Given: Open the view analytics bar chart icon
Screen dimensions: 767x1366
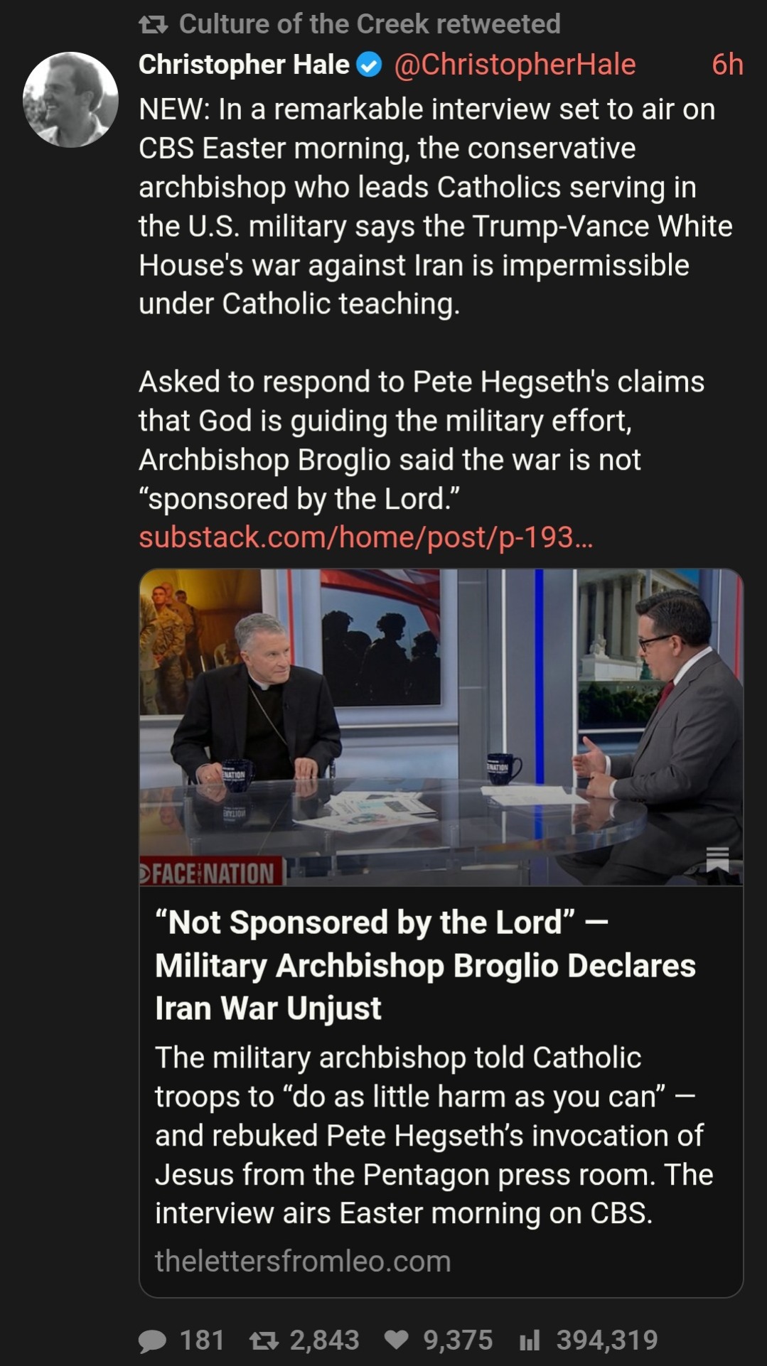Looking at the screenshot, I should tap(530, 1340).
